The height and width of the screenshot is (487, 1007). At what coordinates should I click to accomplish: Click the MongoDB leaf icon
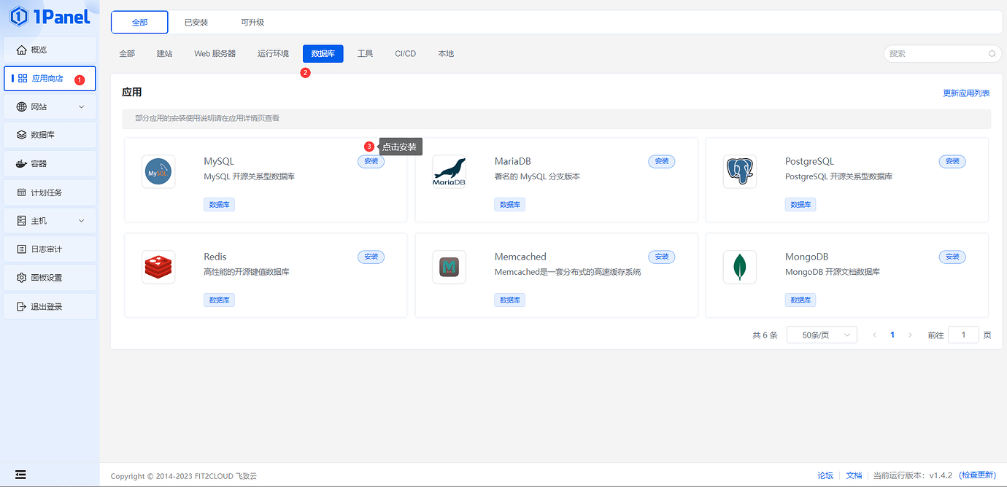coord(739,267)
